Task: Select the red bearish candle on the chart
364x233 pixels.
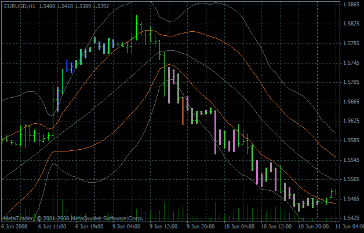Action: (x=183, y=110)
